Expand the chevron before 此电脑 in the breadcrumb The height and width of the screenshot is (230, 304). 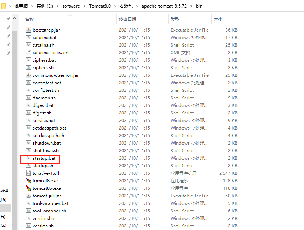pos(10,6)
